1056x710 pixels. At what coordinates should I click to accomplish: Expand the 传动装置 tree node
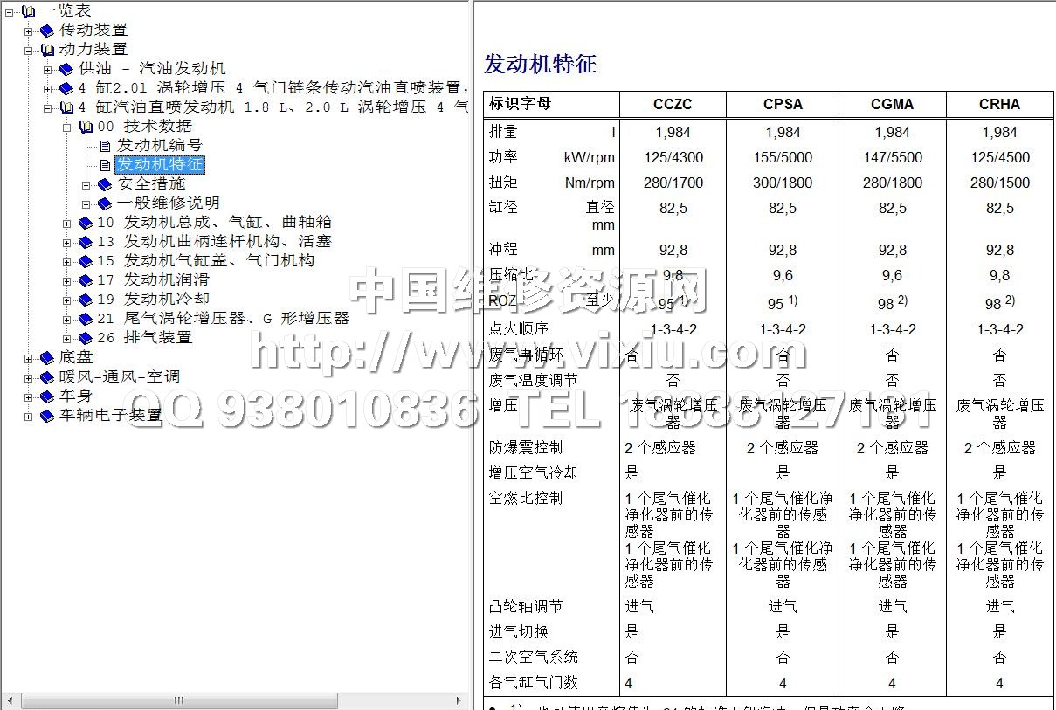click(29, 31)
